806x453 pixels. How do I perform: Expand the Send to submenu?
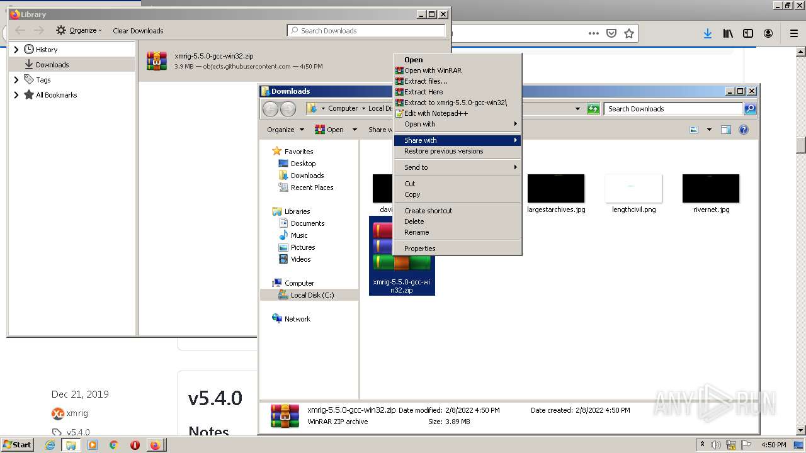tap(457, 167)
